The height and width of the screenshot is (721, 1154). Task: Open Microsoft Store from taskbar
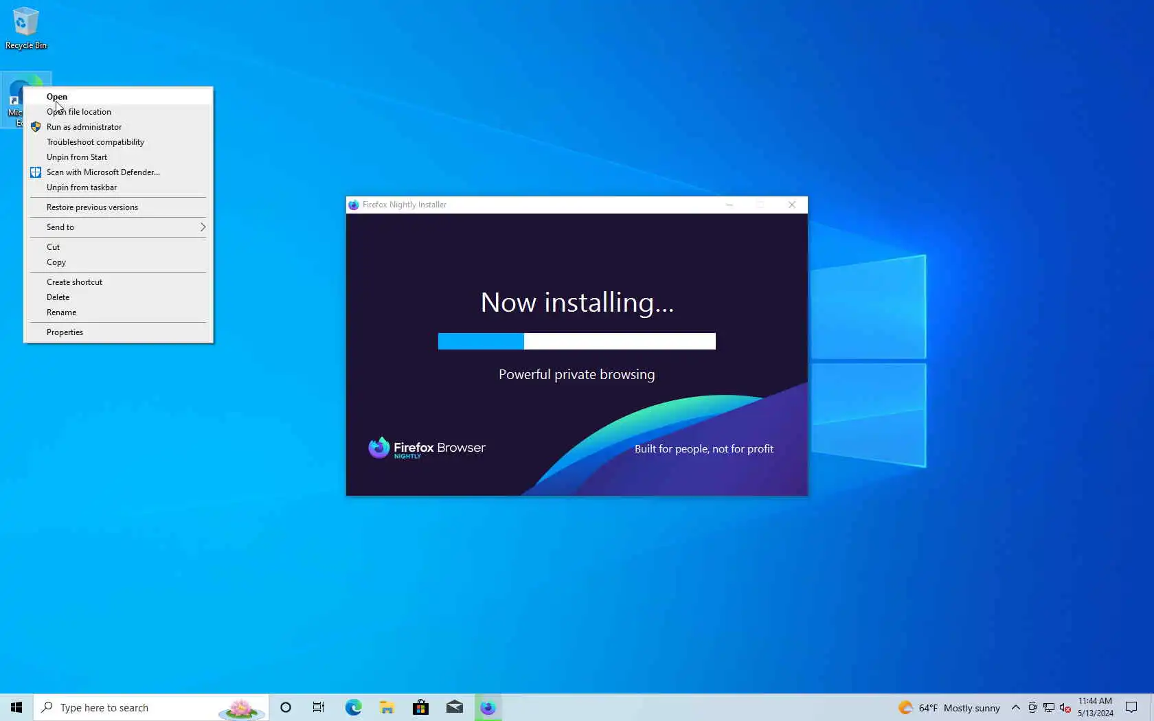coord(420,707)
